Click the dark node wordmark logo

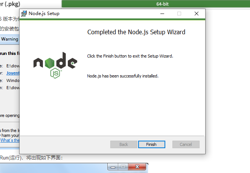point(55,61)
